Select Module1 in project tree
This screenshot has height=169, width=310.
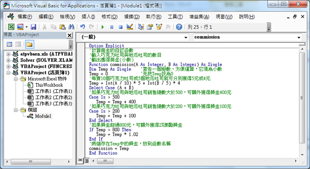43,116
